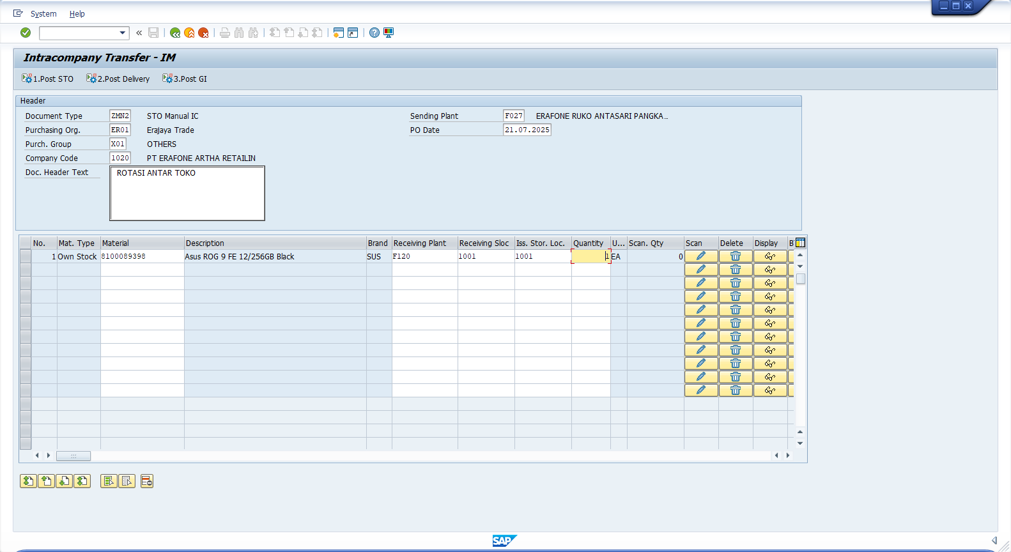
Task: Click the Quantity field in row 1
Action: 590,256
